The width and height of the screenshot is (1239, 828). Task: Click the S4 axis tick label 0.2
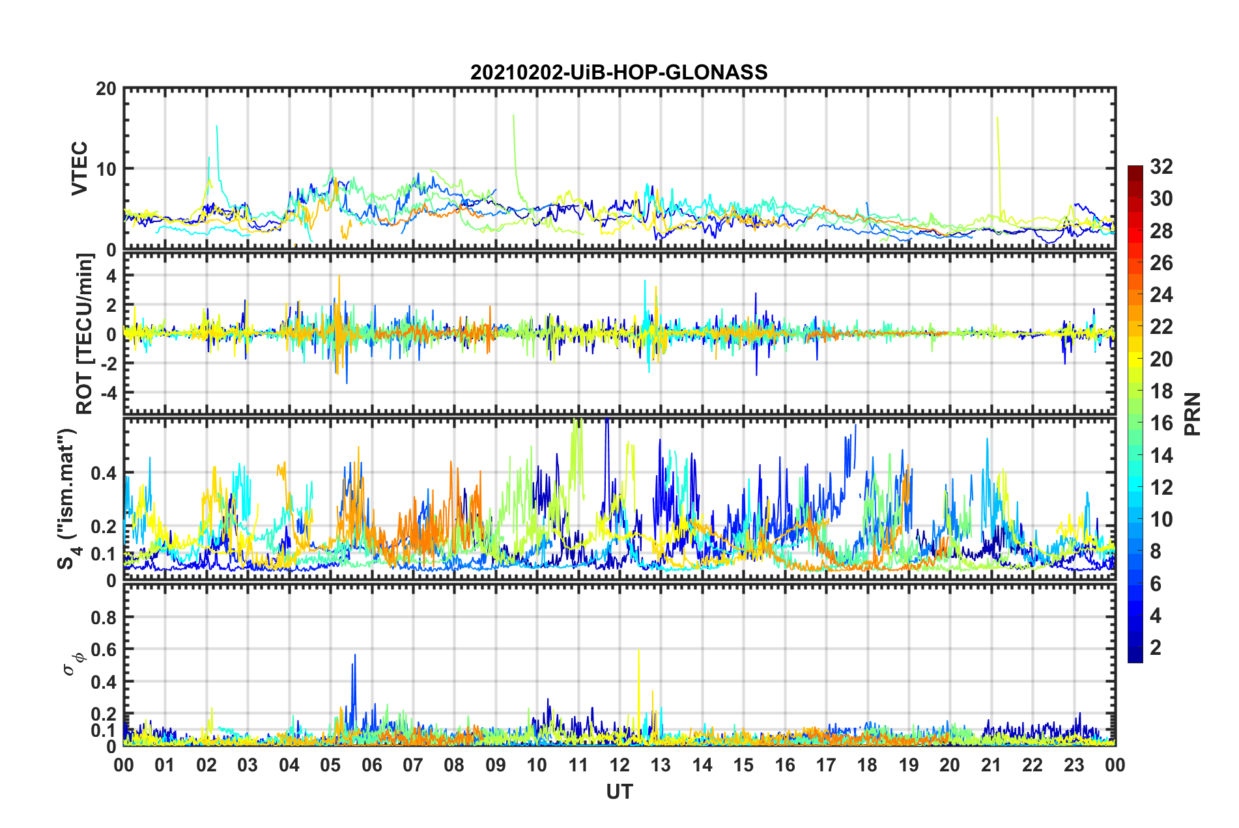tap(104, 527)
